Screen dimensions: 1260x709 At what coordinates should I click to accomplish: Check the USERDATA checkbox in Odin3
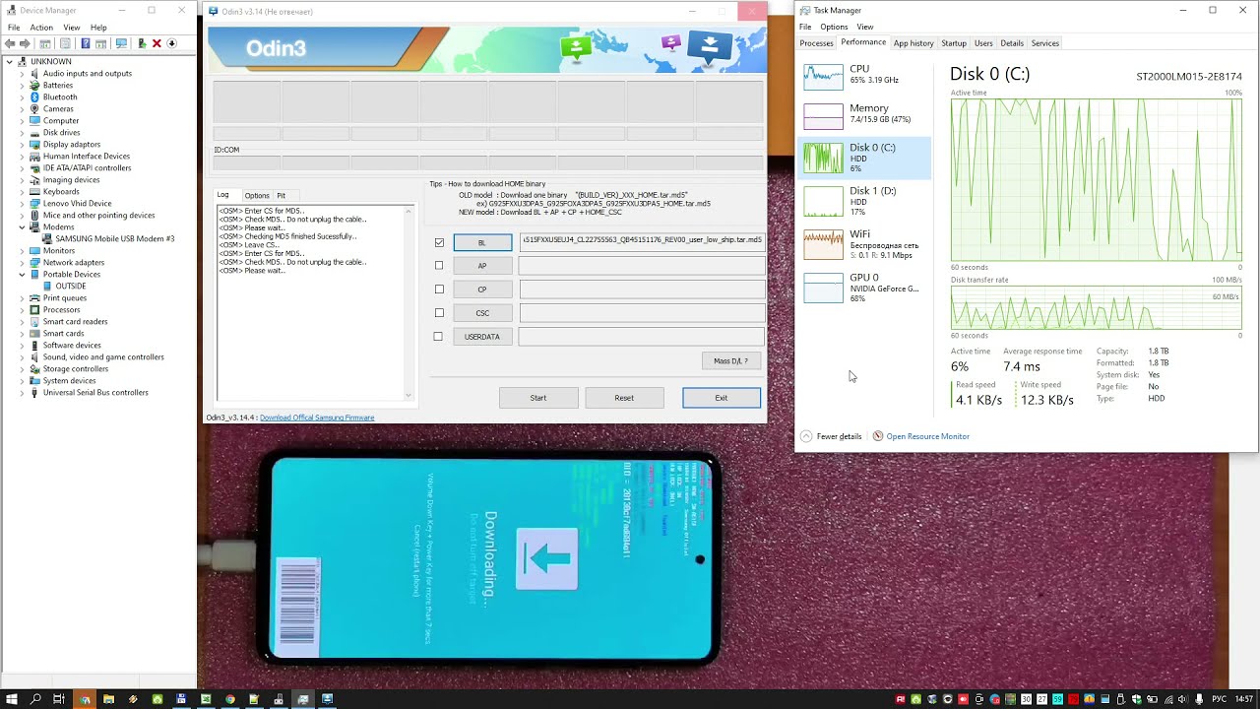(x=438, y=337)
